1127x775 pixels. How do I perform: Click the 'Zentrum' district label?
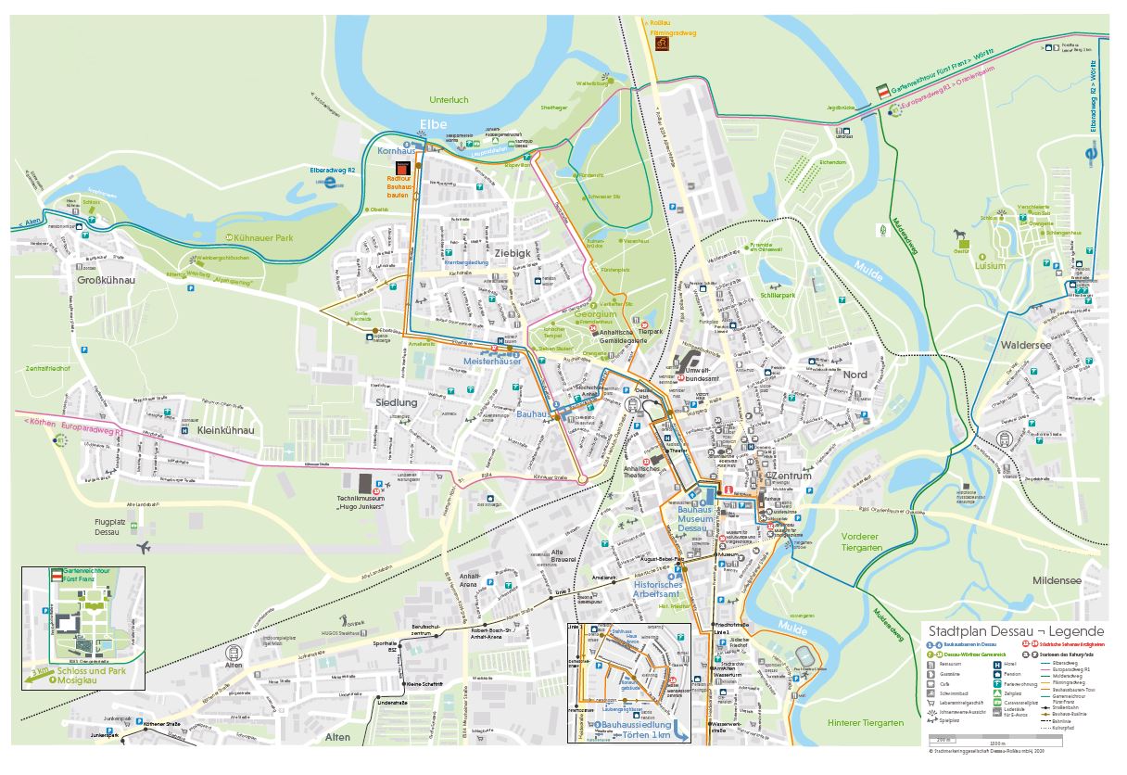pyautogui.click(x=791, y=476)
